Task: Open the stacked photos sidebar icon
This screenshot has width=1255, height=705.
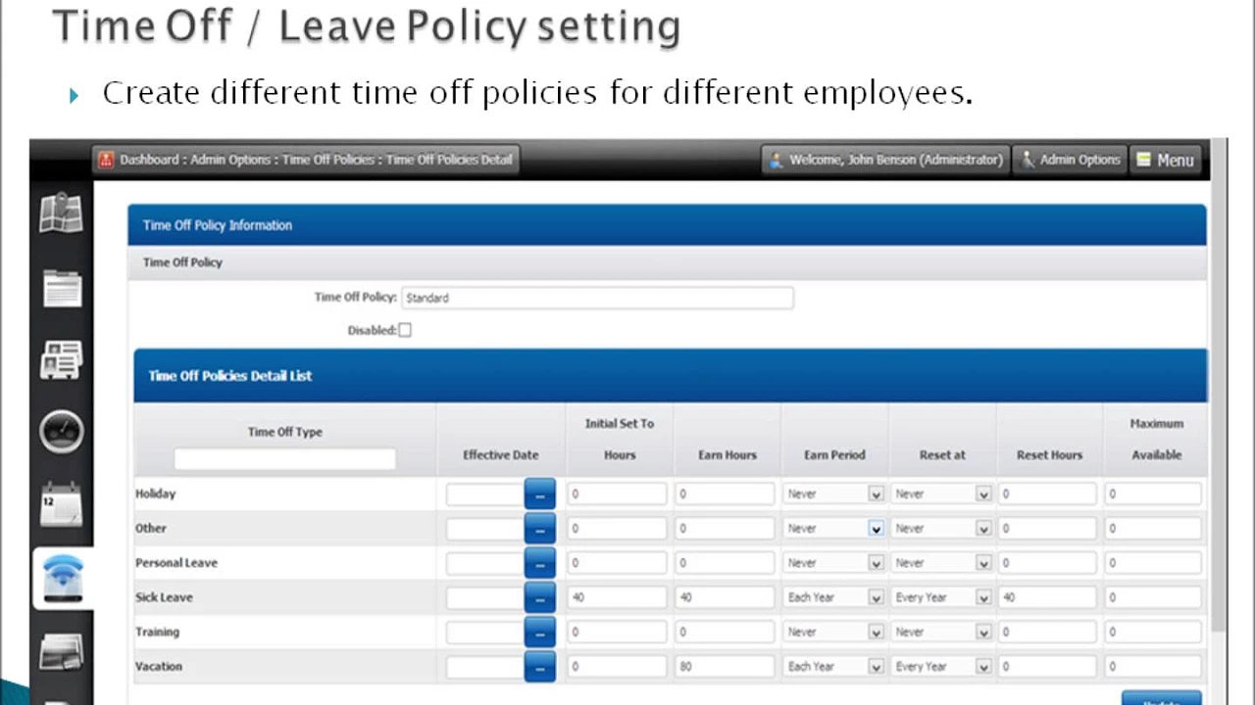Action: [x=61, y=650]
